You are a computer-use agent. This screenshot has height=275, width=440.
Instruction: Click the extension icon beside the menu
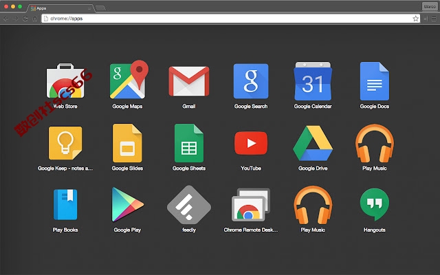[x=426, y=19]
